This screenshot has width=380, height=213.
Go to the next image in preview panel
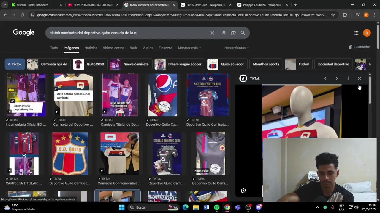(x=337, y=78)
